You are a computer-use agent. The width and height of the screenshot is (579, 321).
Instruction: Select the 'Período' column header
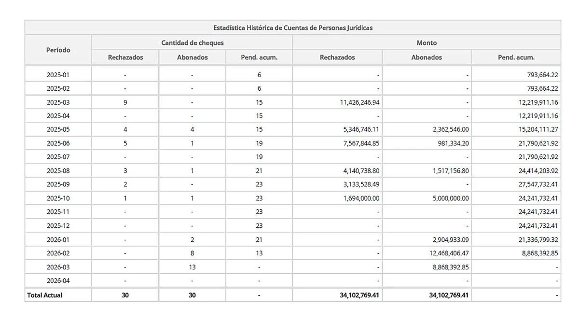pos(58,50)
